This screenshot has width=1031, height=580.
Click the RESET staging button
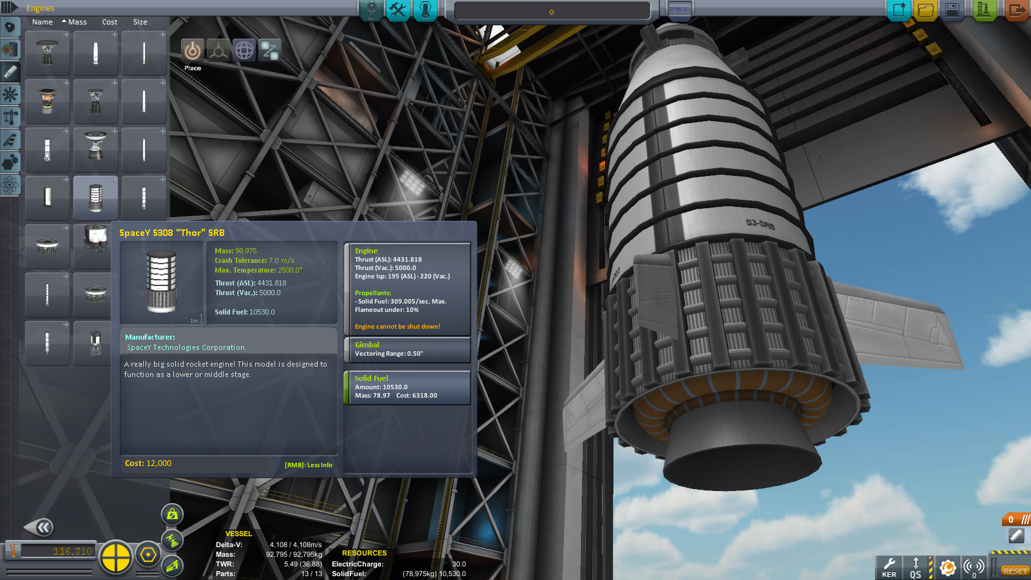pyautogui.click(x=1015, y=571)
